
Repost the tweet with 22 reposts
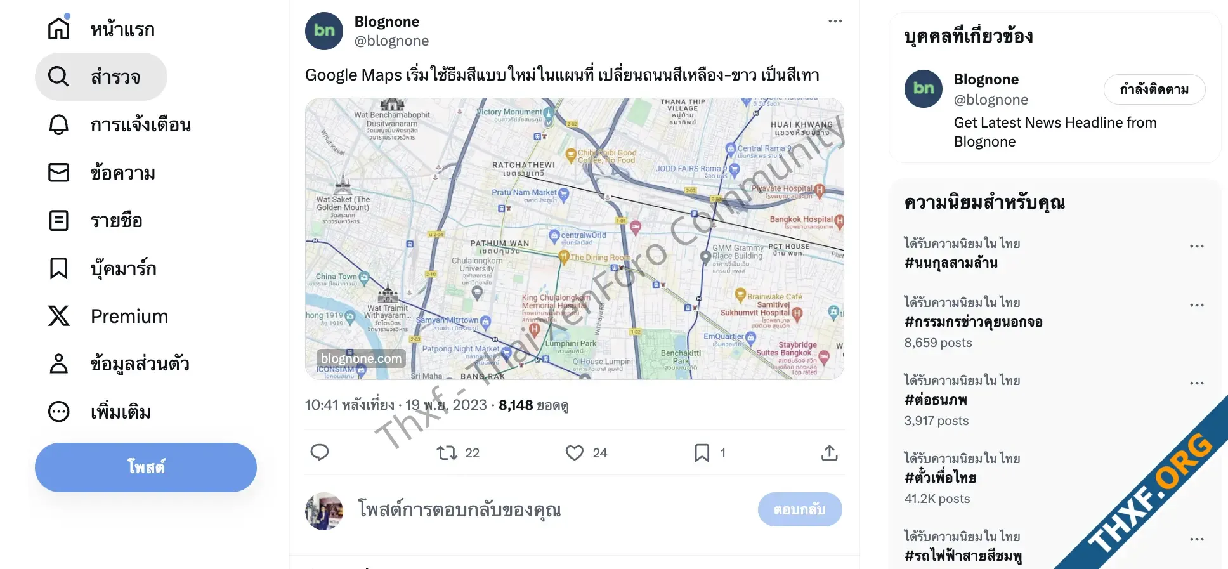click(447, 452)
